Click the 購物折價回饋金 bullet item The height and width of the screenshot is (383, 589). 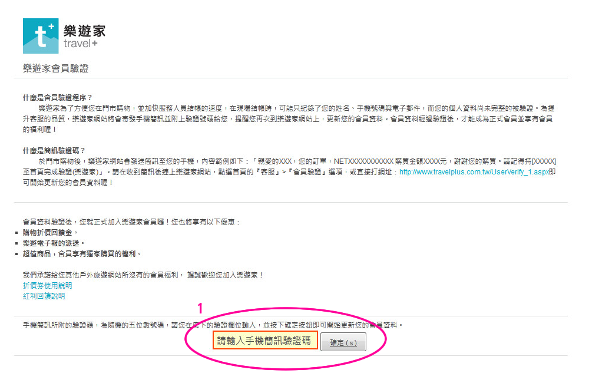point(50,233)
